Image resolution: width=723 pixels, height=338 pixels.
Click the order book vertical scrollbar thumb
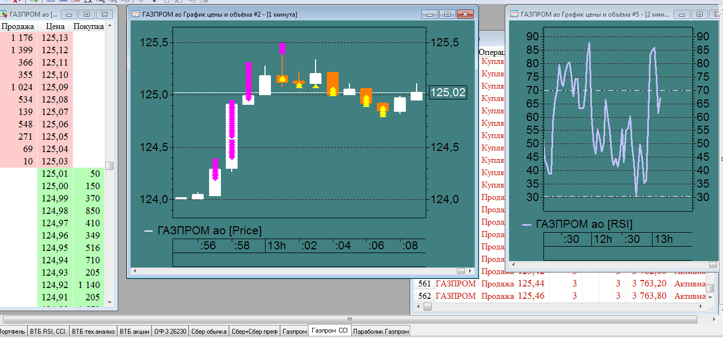(110, 166)
